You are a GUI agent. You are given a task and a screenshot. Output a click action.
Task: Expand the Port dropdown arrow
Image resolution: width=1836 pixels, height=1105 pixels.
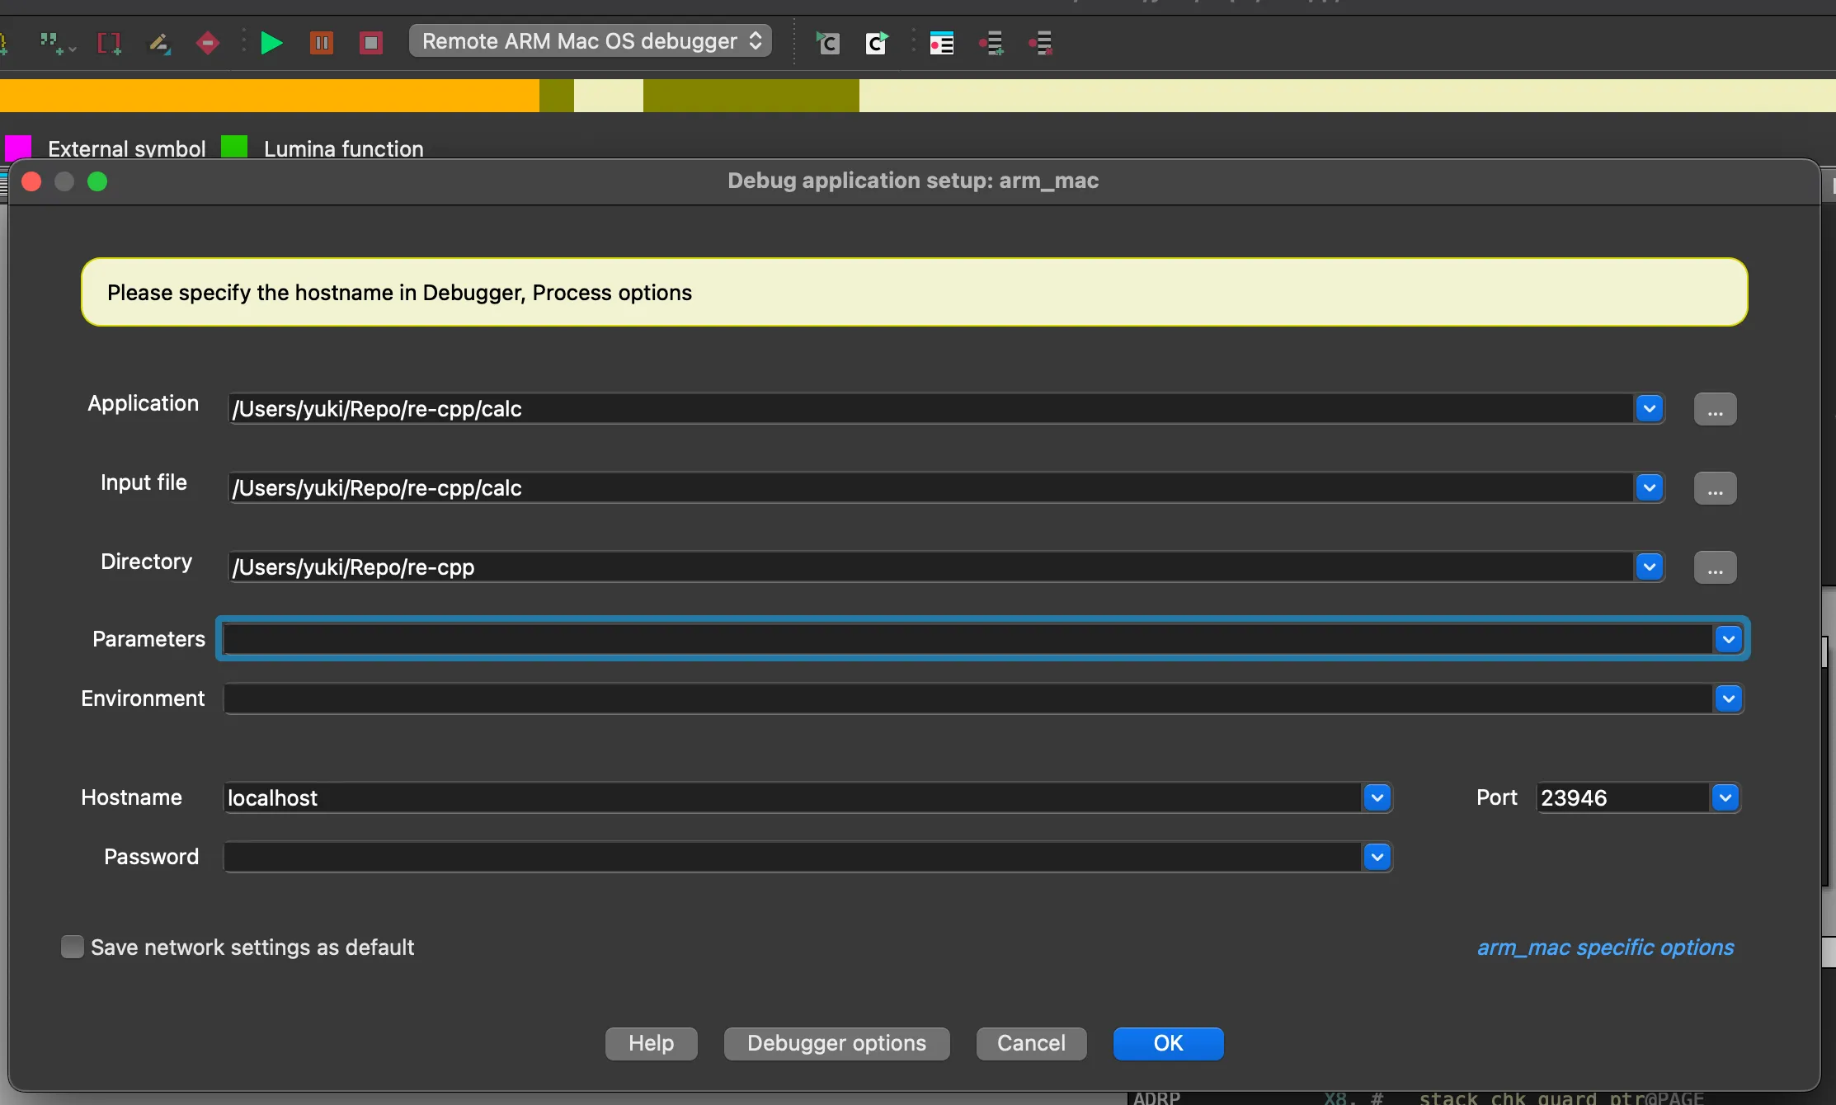tap(1725, 797)
